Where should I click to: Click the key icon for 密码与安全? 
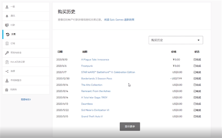click(x=7, y=53)
